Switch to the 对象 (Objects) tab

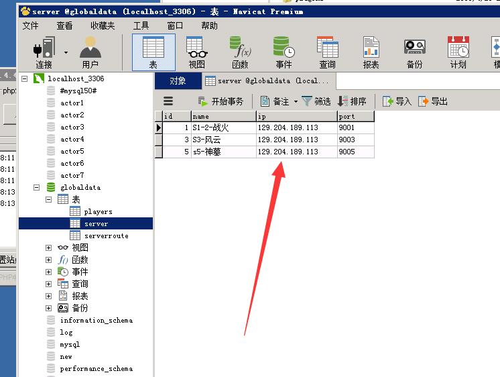[178, 80]
